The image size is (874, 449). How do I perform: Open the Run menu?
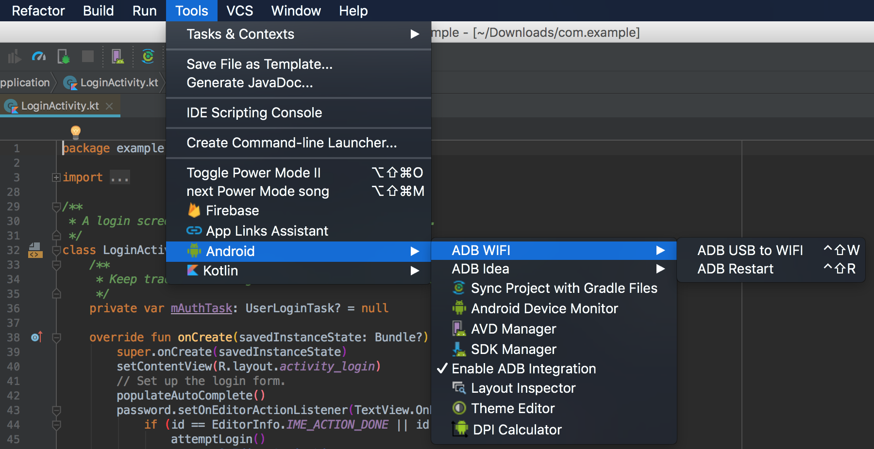pyautogui.click(x=144, y=11)
